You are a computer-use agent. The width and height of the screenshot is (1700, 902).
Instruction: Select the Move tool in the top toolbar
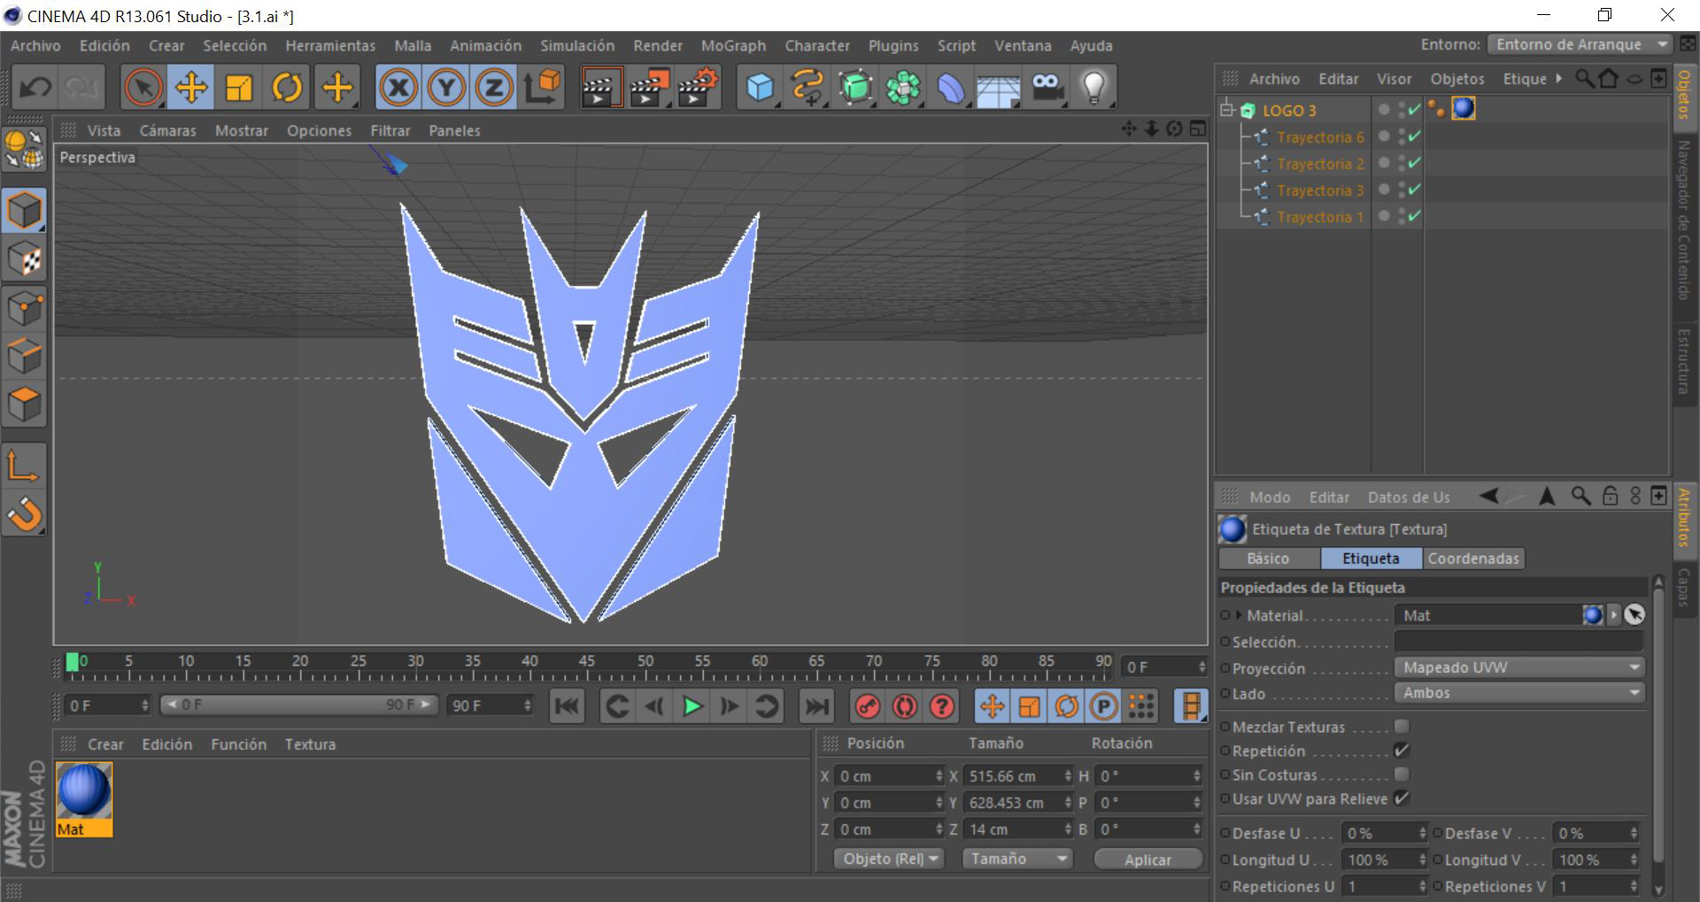(x=190, y=88)
